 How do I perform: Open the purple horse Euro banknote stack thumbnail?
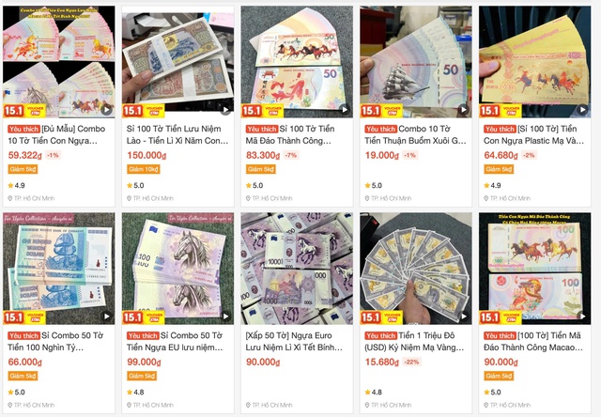(x=177, y=269)
